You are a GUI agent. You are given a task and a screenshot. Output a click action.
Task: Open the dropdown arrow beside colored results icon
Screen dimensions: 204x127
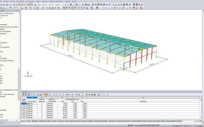(143, 8)
